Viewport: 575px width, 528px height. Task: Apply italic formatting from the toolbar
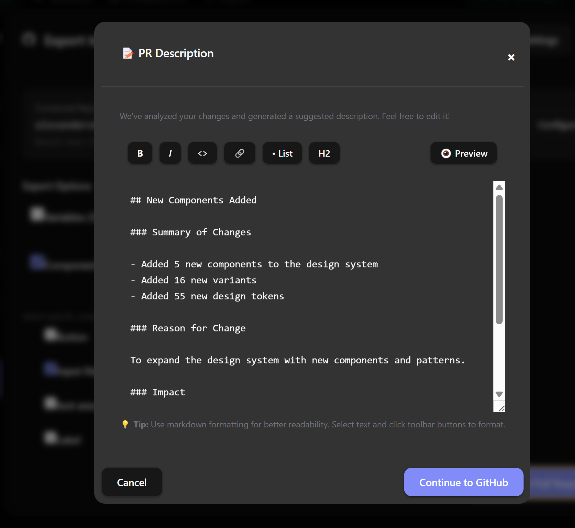[x=170, y=153]
